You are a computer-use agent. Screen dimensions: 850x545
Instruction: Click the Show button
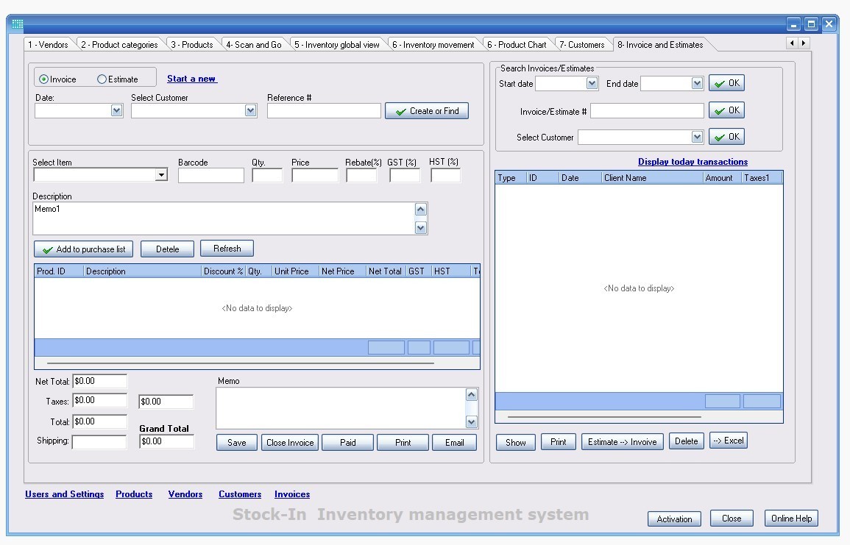pyautogui.click(x=516, y=442)
